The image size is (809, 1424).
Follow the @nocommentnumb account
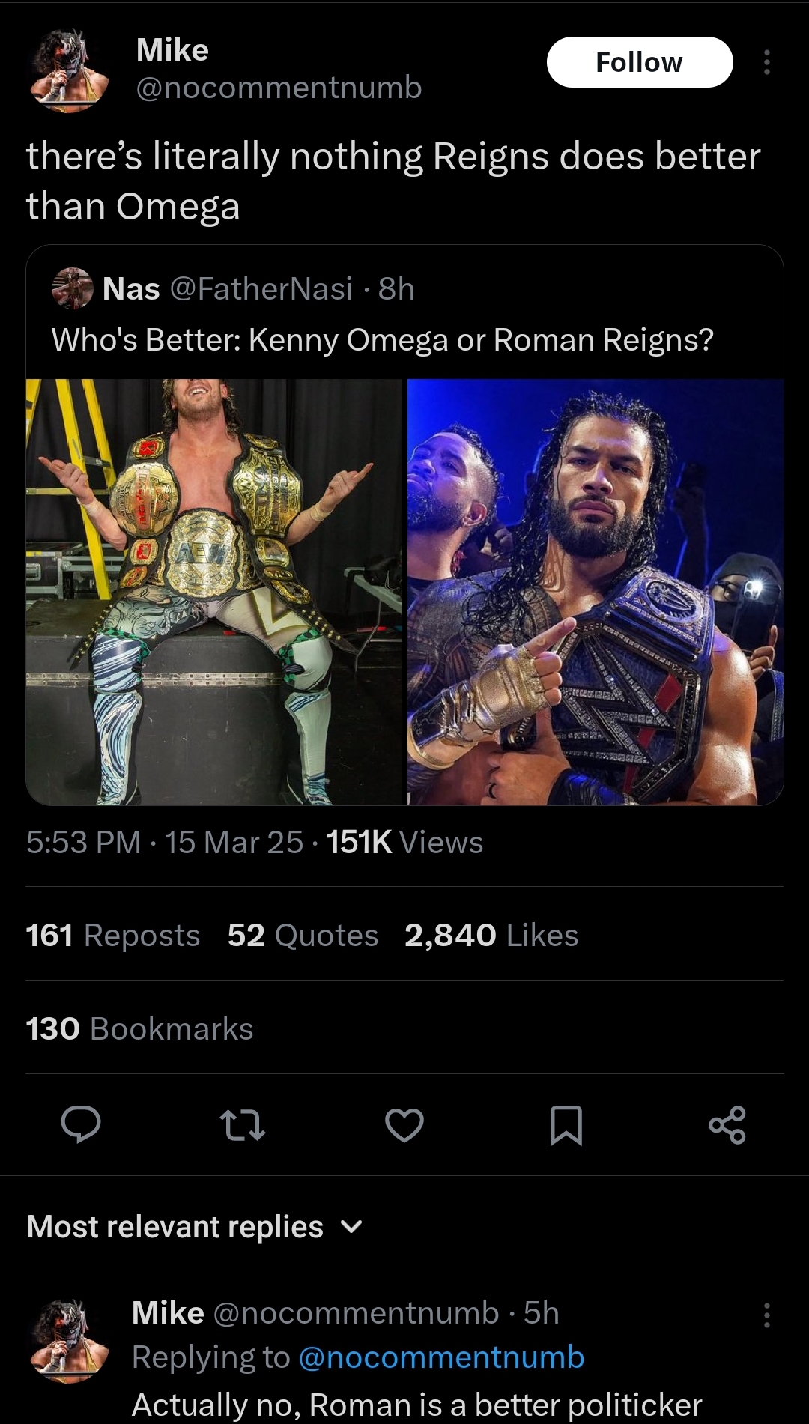639,62
